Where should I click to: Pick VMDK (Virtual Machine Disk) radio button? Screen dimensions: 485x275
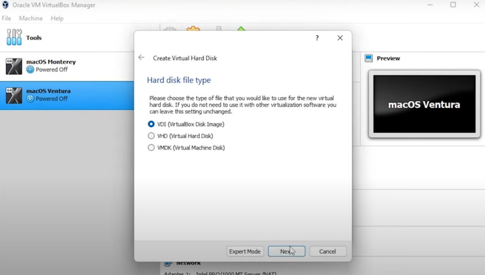(x=151, y=148)
